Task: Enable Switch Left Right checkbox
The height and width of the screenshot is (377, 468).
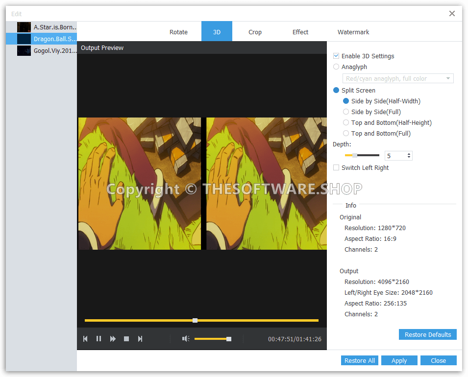Action: pyautogui.click(x=336, y=167)
